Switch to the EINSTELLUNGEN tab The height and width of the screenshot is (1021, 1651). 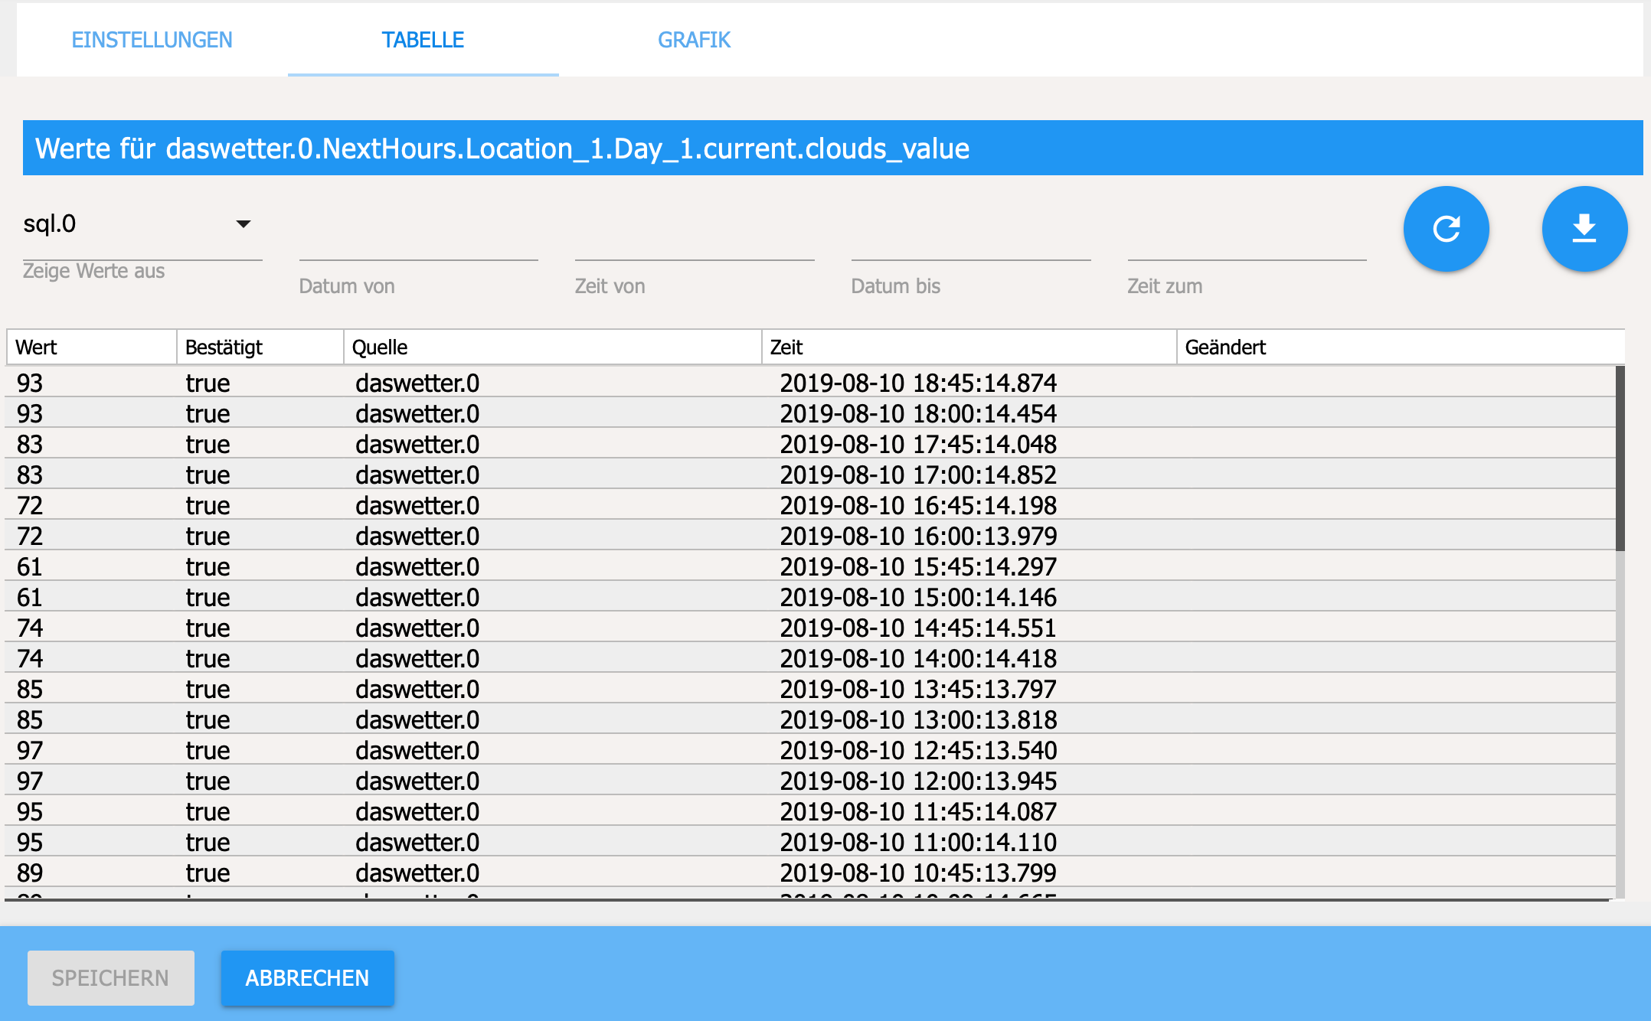(x=152, y=40)
